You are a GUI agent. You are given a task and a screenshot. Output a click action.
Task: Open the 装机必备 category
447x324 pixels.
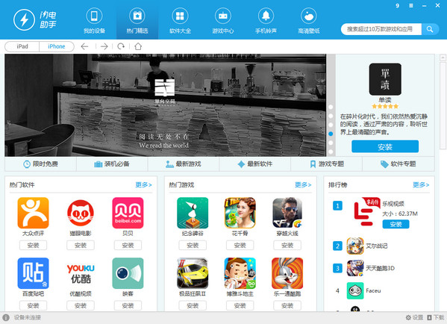pos(112,164)
